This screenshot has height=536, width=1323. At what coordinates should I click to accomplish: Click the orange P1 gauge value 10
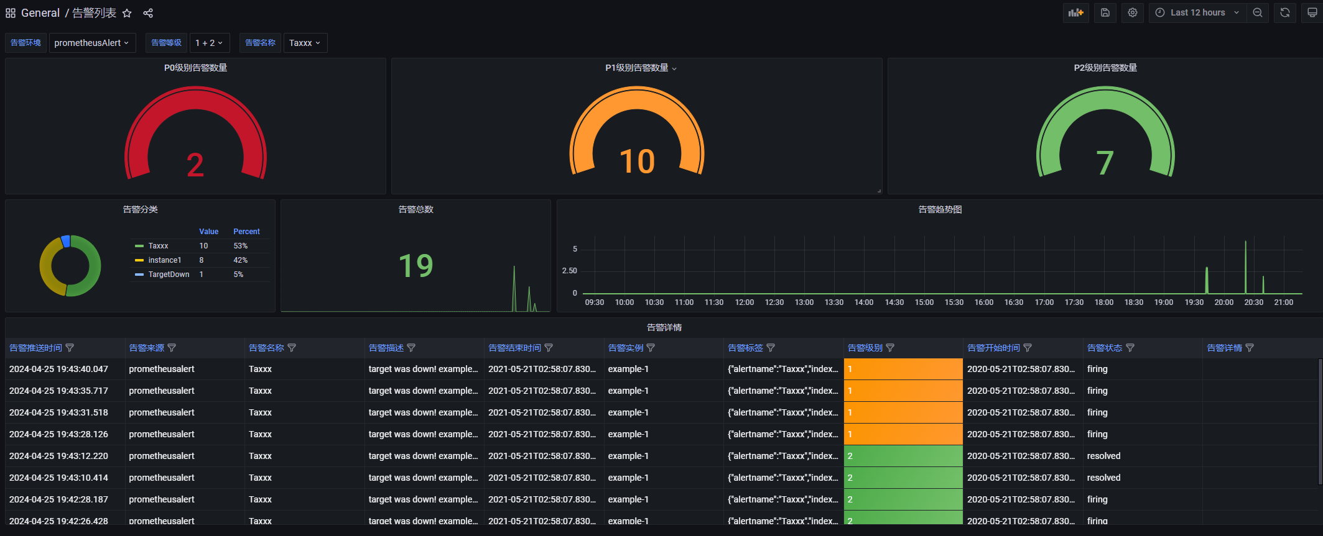pos(637,161)
